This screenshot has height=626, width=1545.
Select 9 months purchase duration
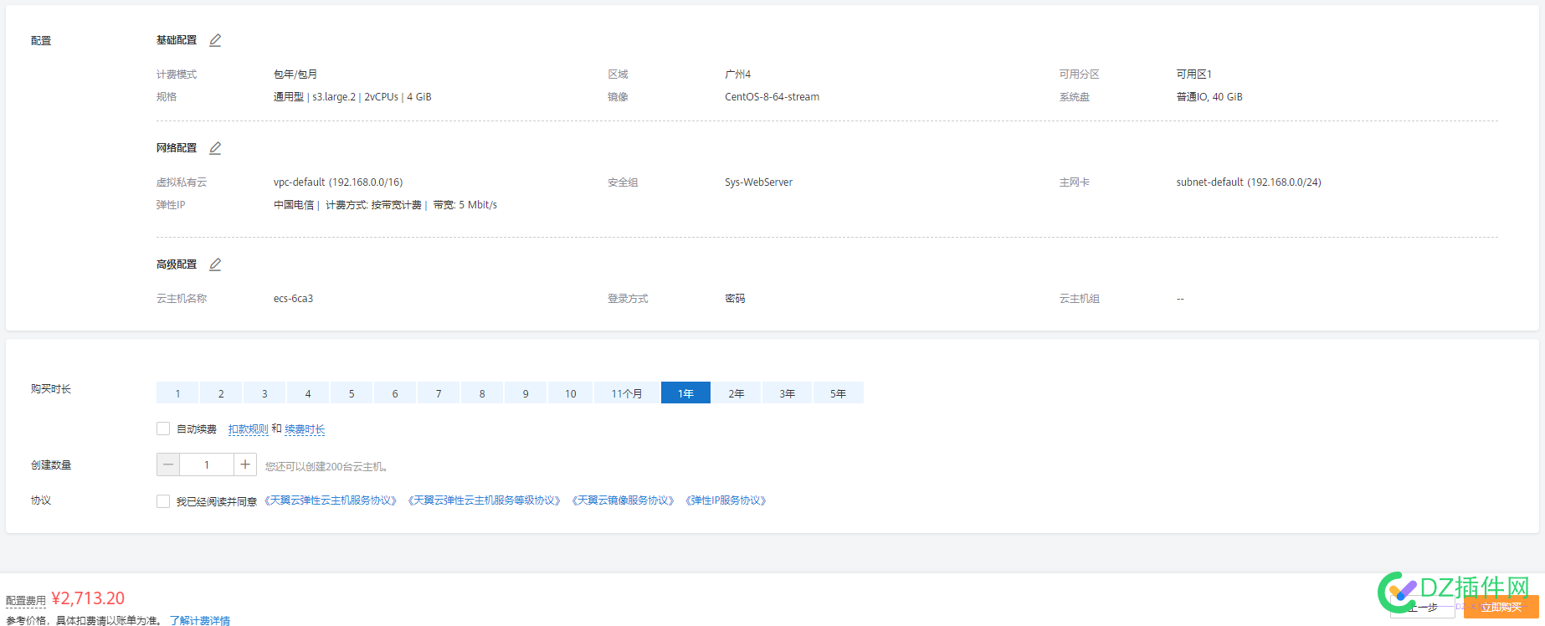526,393
